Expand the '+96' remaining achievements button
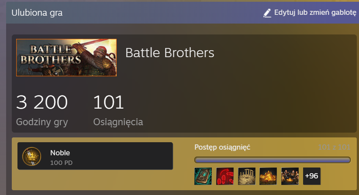The image size is (359, 195). click(x=311, y=176)
